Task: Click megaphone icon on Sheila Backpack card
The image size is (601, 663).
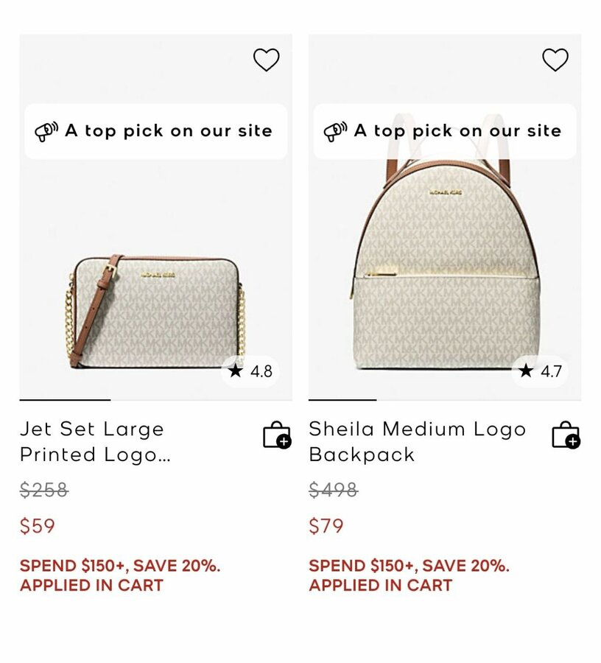Action: [x=335, y=132]
